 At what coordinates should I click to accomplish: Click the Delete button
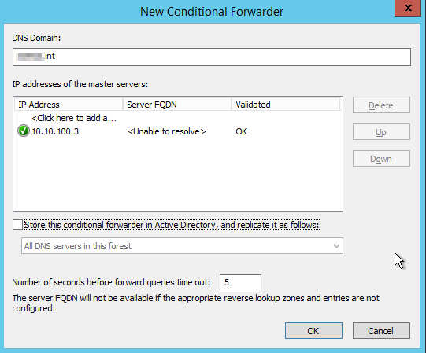coord(381,105)
